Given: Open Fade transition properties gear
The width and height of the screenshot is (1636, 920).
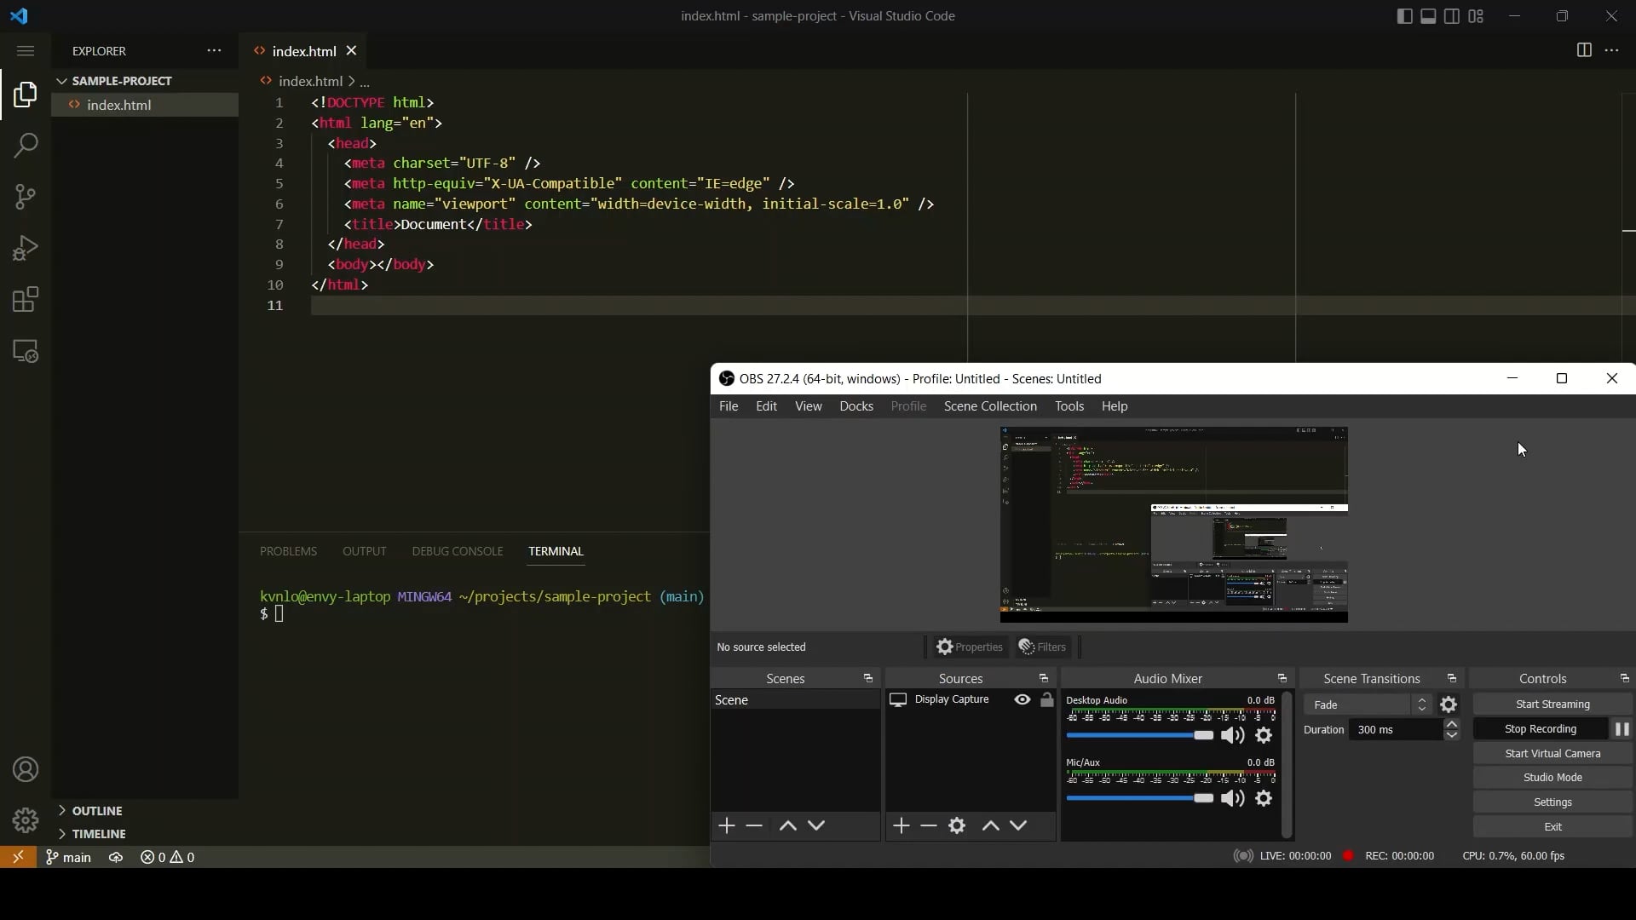Looking at the screenshot, I should pos(1449,704).
